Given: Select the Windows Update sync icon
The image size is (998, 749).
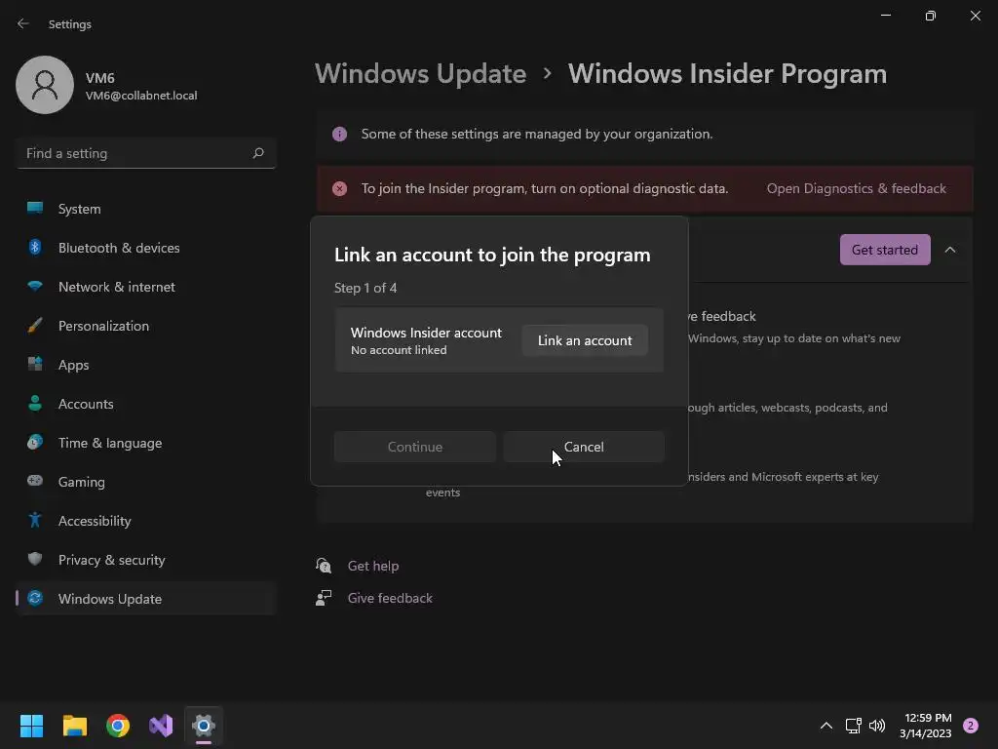Looking at the screenshot, I should point(35,598).
